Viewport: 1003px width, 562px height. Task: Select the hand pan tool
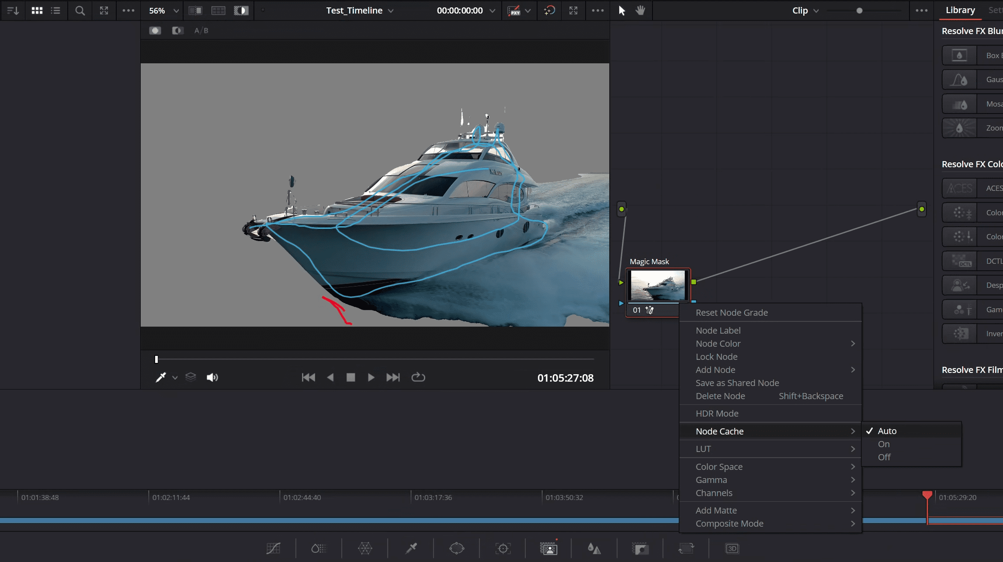coord(640,10)
